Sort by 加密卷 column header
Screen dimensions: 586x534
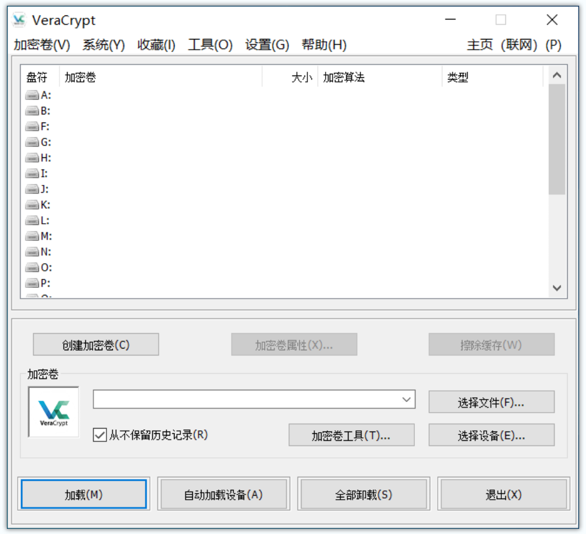coord(161,77)
